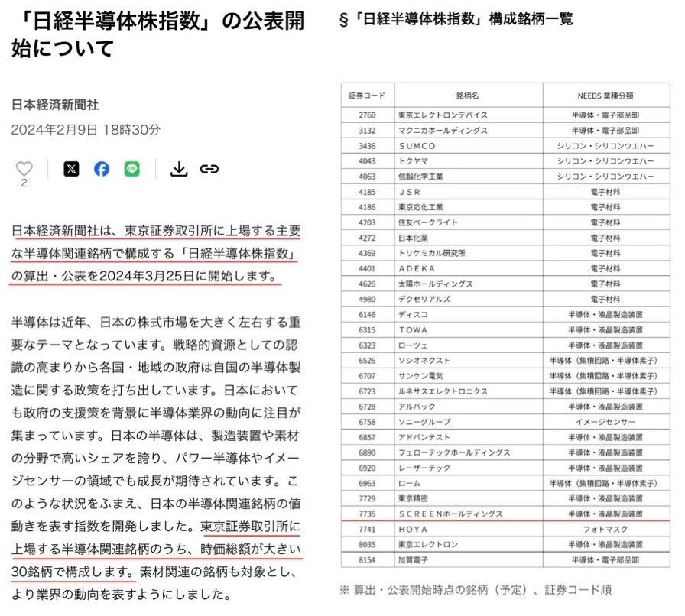
Task: Click the download icon
Action: click(x=179, y=169)
